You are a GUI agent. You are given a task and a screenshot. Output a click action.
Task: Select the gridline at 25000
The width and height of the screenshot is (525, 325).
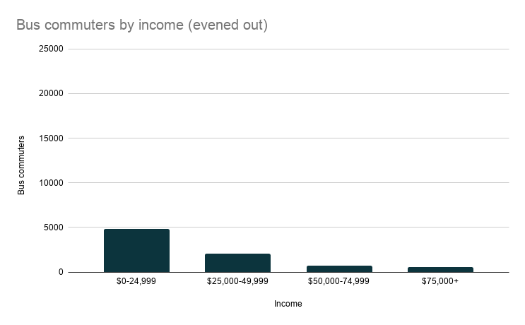coord(288,49)
